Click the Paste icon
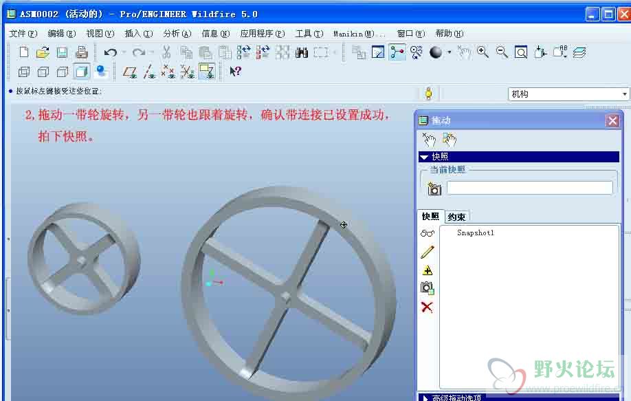Image resolution: width=631 pixels, height=401 pixels. (x=206, y=52)
